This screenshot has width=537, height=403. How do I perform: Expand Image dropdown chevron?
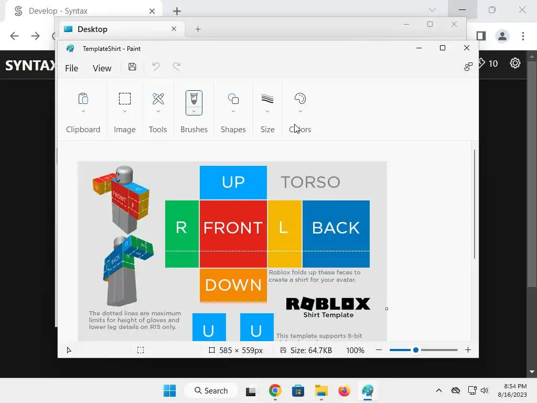pyautogui.click(x=125, y=111)
